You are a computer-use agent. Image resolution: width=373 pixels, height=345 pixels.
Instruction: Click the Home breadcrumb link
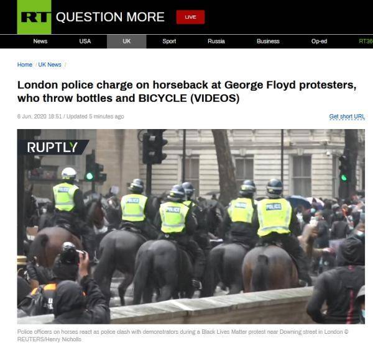25,65
